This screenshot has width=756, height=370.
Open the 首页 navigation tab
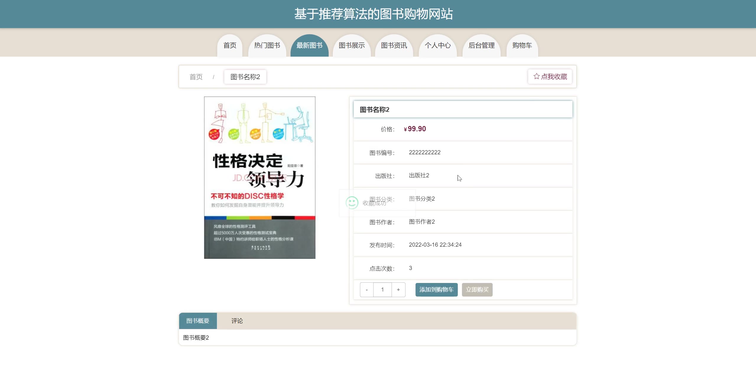[x=230, y=45]
